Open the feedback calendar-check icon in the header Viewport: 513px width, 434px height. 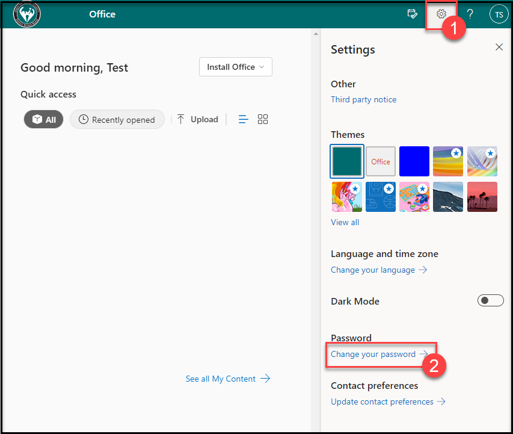click(x=412, y=14)
